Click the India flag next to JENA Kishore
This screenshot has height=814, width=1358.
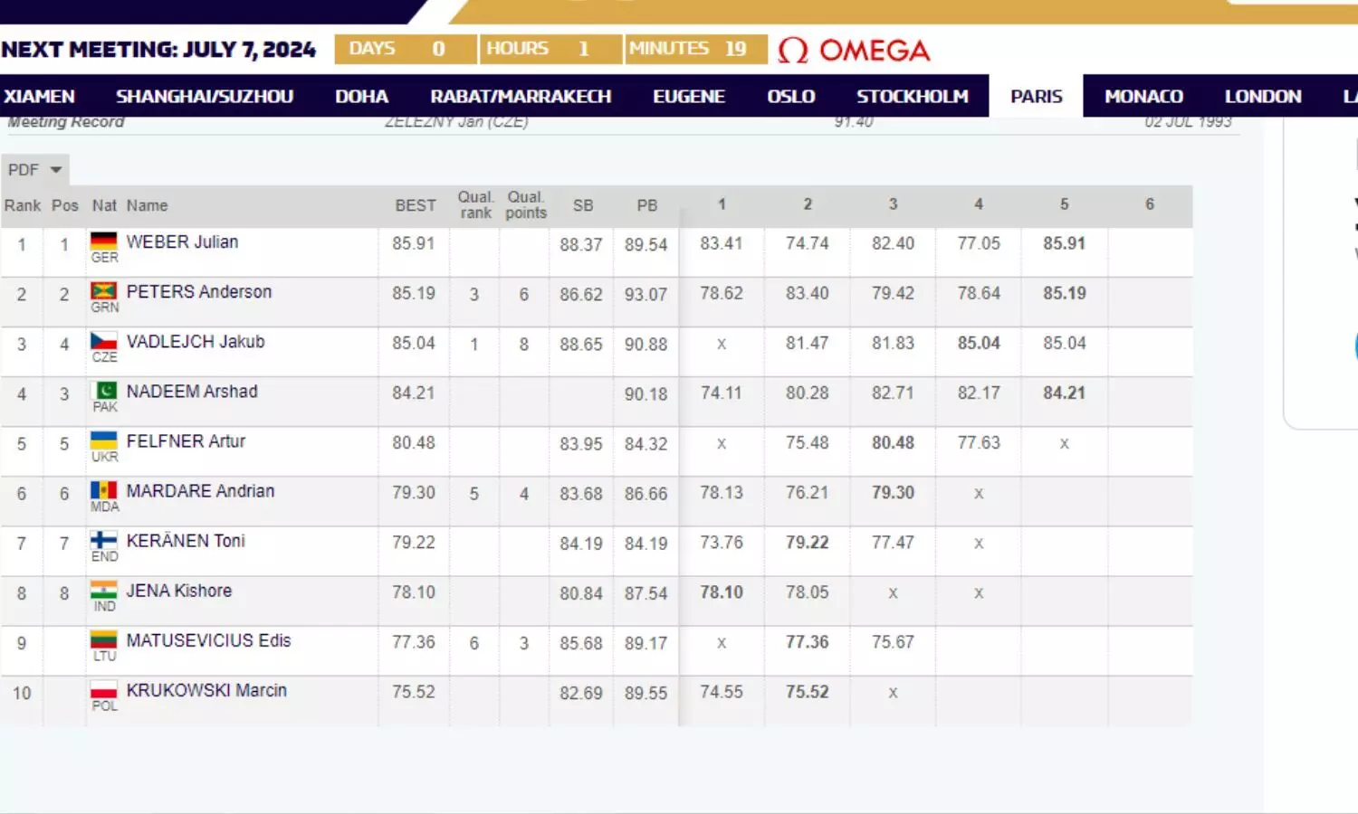(x=104, y=590)
